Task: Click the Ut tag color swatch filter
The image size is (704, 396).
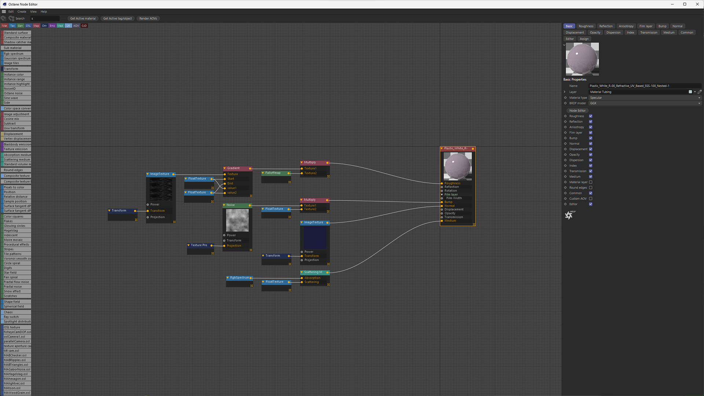Action: click(68, 26)
